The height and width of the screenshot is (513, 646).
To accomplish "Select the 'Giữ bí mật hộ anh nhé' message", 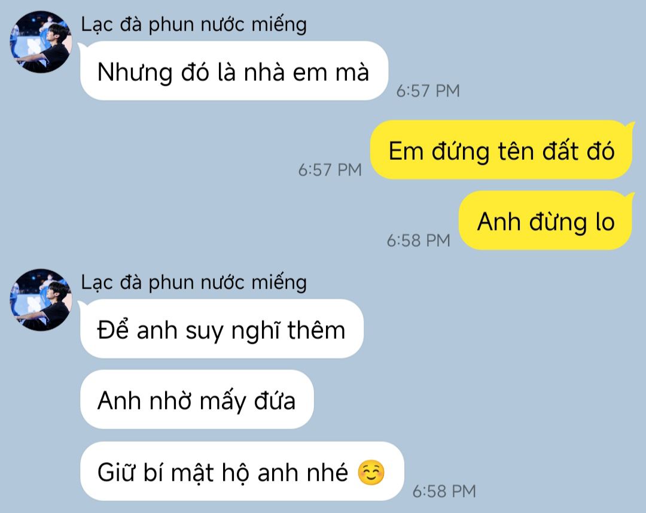I will click(x=242, y=471).
